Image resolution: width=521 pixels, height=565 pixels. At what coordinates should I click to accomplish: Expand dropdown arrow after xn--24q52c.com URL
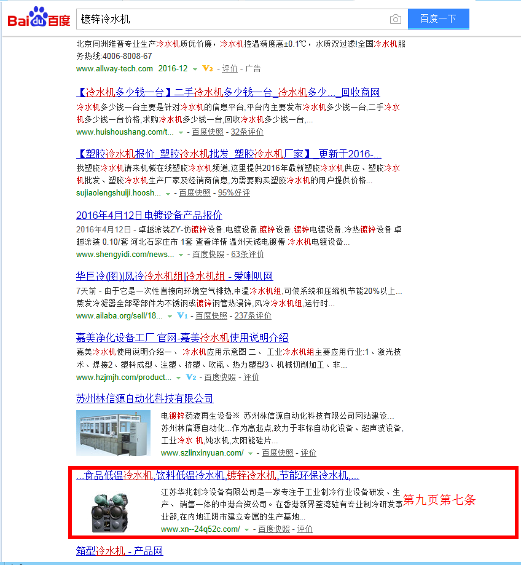point(246,530)
